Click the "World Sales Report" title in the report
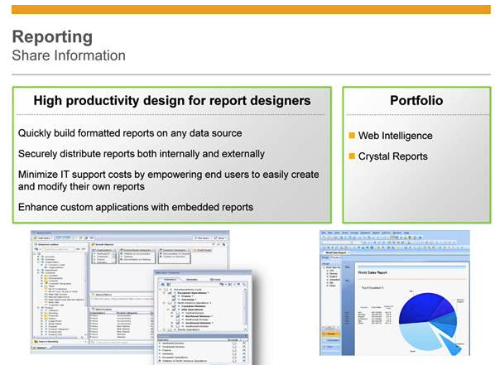The height and width of the screenshot is (365, 495). [372, 272]
